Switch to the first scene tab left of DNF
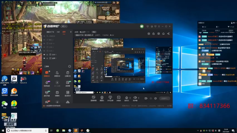 point(50,32)
